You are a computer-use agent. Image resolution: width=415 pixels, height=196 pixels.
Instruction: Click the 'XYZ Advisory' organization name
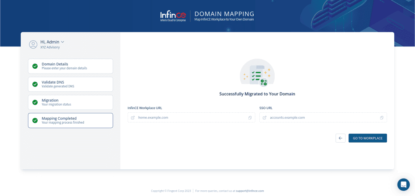(x=50, y=47)
